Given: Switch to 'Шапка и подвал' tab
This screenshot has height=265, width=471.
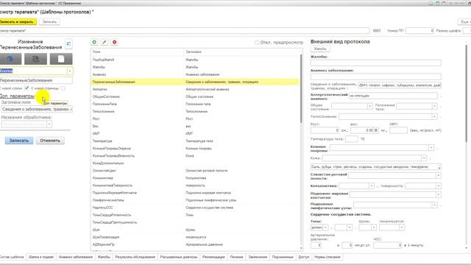Looking at the screenshot, I should (41, 257).
